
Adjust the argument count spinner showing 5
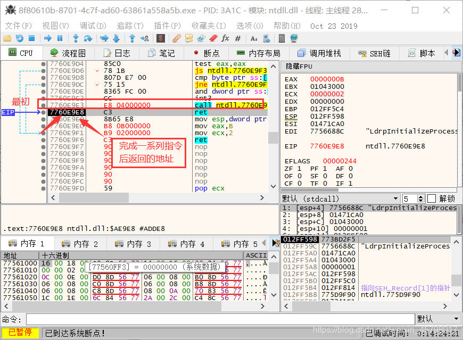[421, 198]
